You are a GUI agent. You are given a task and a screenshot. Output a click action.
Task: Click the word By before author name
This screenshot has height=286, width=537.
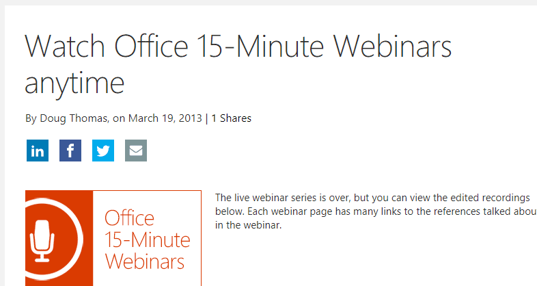pos(31,118)
